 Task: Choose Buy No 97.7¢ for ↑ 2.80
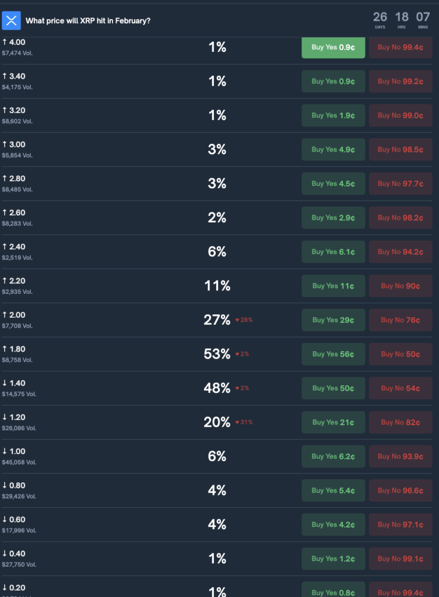click(400, 184)
